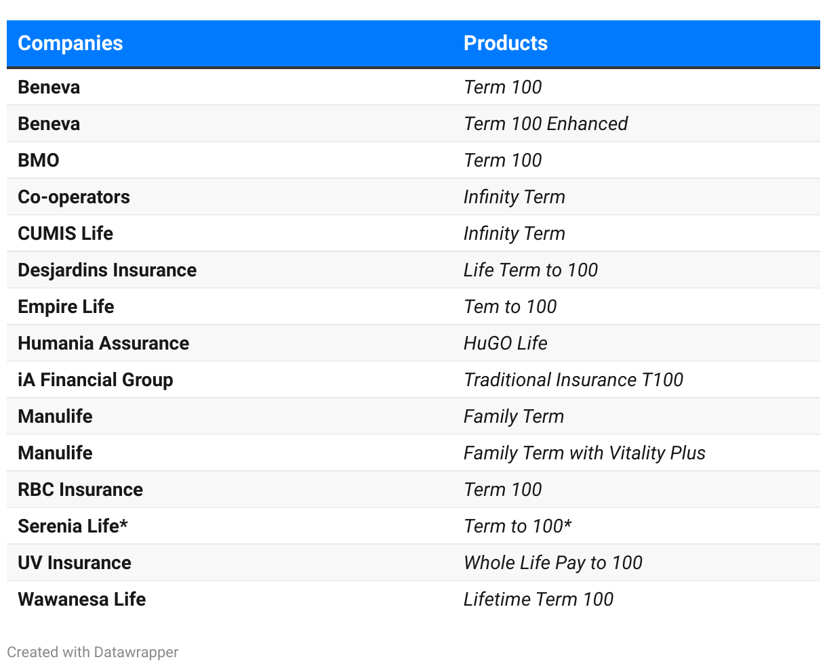Select the Serenia Life* company cell
Viewport: 827px width, 668px height.
coord(73,526)
